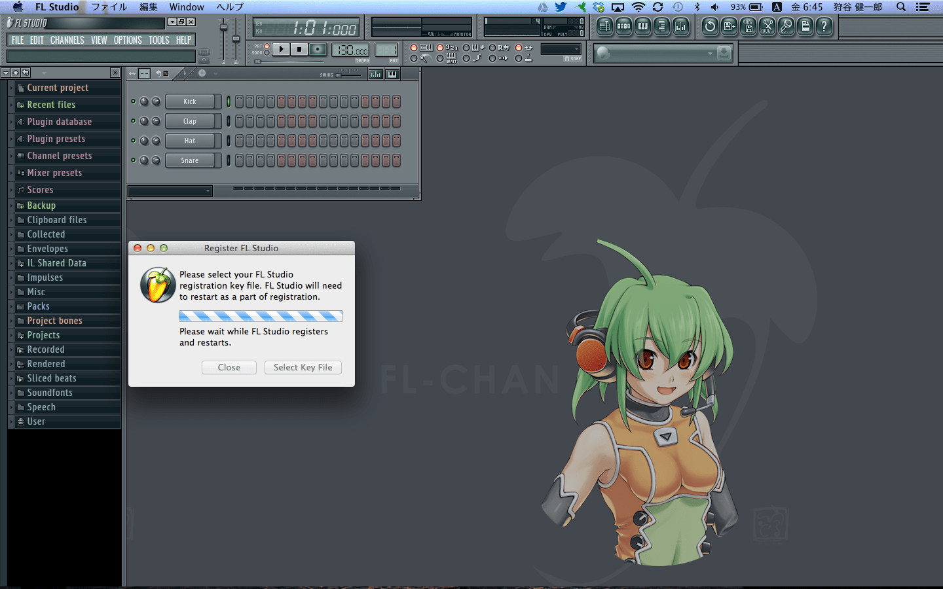Click the Close button in Register dialog
Image resolution: width=943 pixels, height=589 pixels.
tap(229, 367)
